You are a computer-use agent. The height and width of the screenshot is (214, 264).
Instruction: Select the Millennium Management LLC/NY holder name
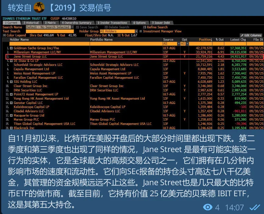37,52
